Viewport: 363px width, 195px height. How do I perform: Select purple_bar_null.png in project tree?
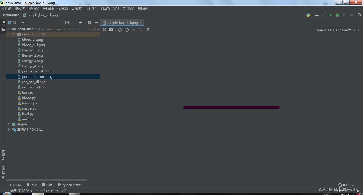[x=53, y=77]
